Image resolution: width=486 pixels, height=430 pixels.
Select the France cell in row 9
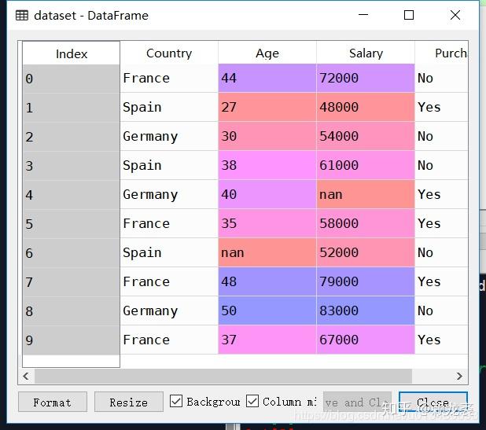coord(169,340)
